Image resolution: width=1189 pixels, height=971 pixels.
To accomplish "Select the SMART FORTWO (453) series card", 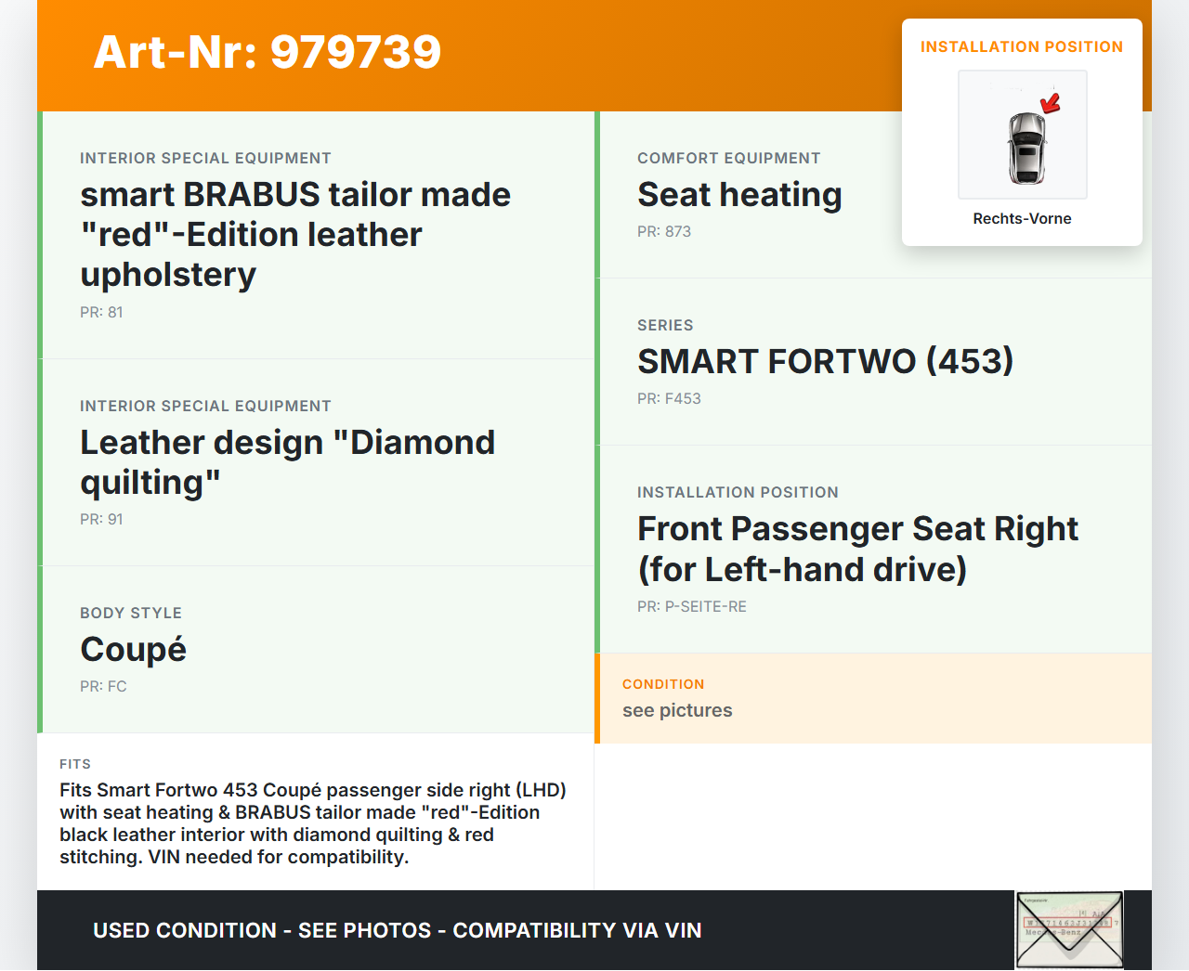I will [x=873, y=362].
